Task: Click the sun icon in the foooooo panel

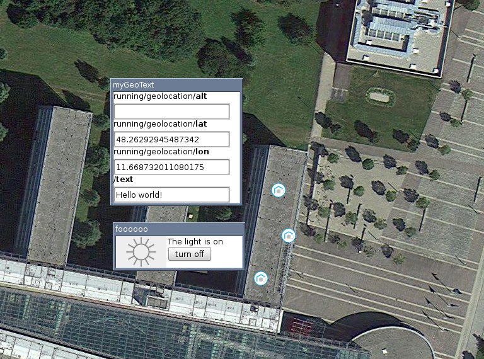Action: 141,252
